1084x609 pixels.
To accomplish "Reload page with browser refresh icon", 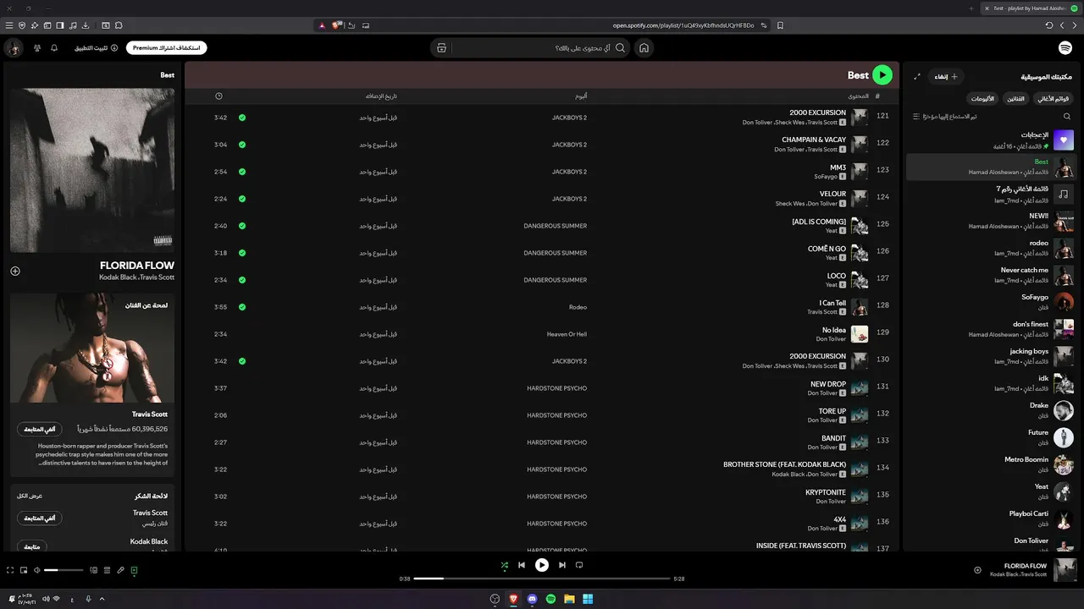I will click(x=1049, y=25).
